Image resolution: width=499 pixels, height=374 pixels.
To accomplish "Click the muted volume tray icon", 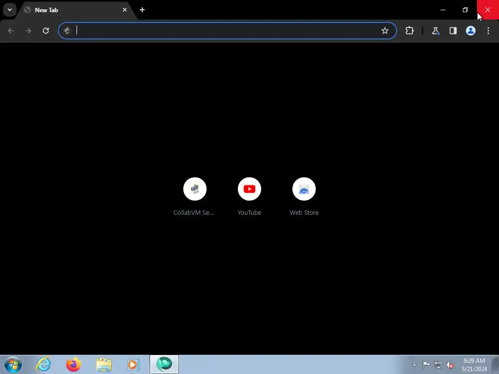I will coord(450,365).
